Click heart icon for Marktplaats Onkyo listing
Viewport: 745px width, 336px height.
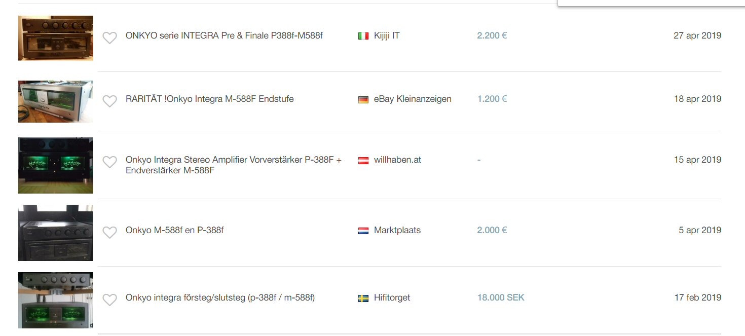coord(109,232)
